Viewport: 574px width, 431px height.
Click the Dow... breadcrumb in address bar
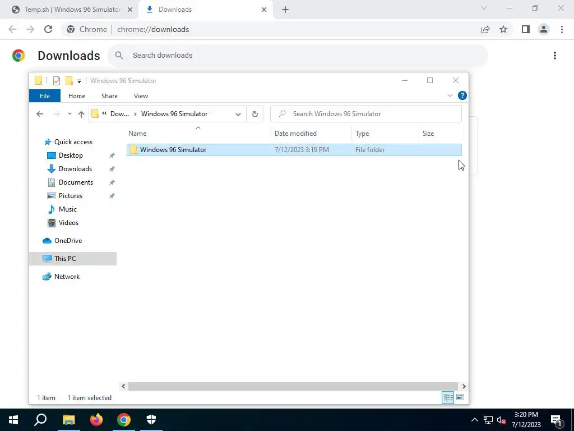pyautogui.click(x=119, y=114)
